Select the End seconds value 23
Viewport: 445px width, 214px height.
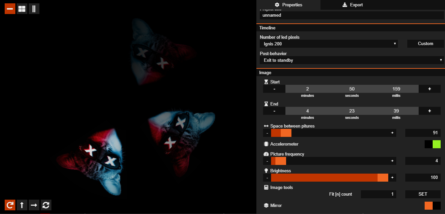(x=352, y=111)
